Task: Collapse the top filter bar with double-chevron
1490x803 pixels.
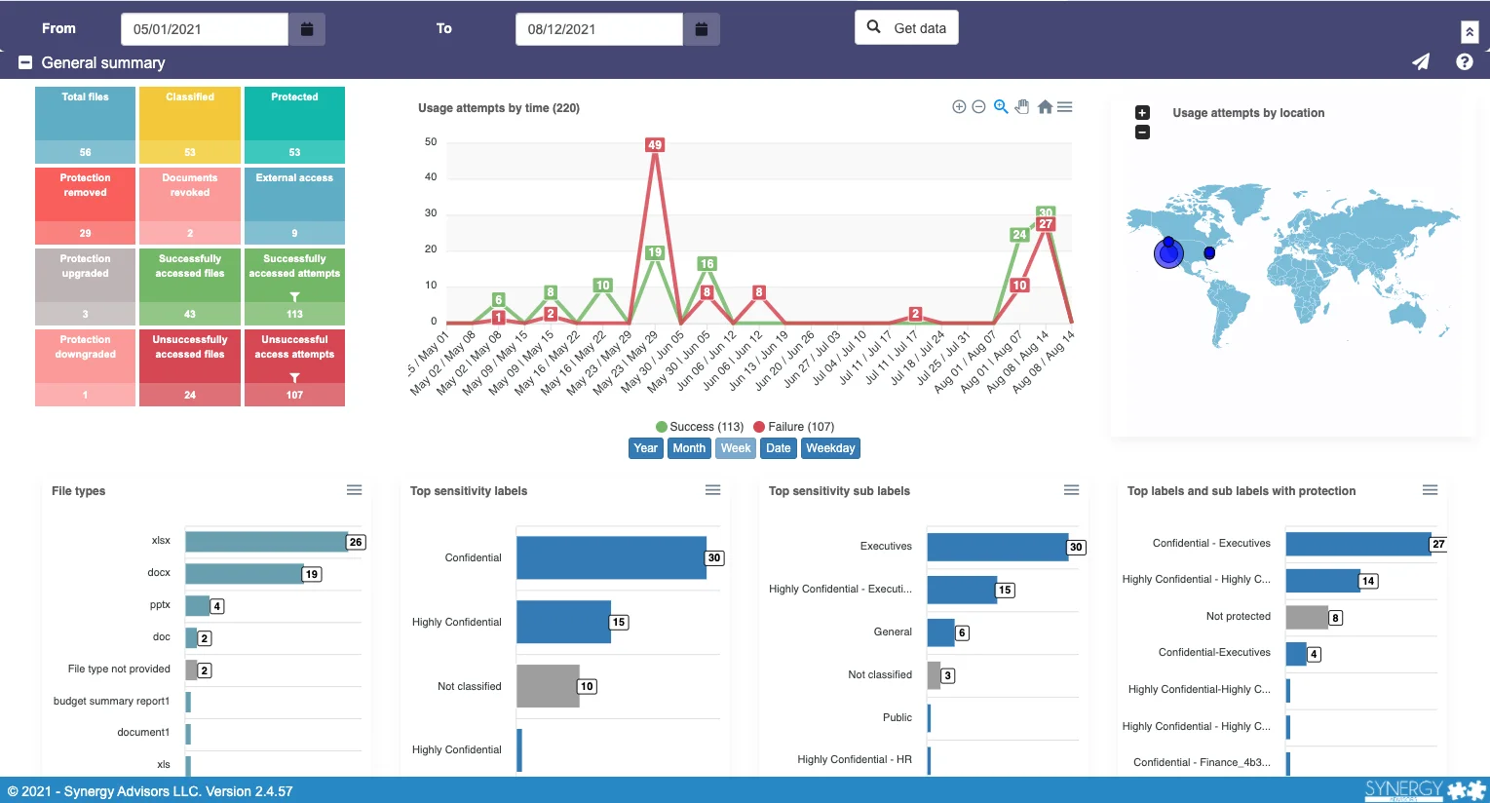Action: pyautogui.click(x=1470, y=32)
